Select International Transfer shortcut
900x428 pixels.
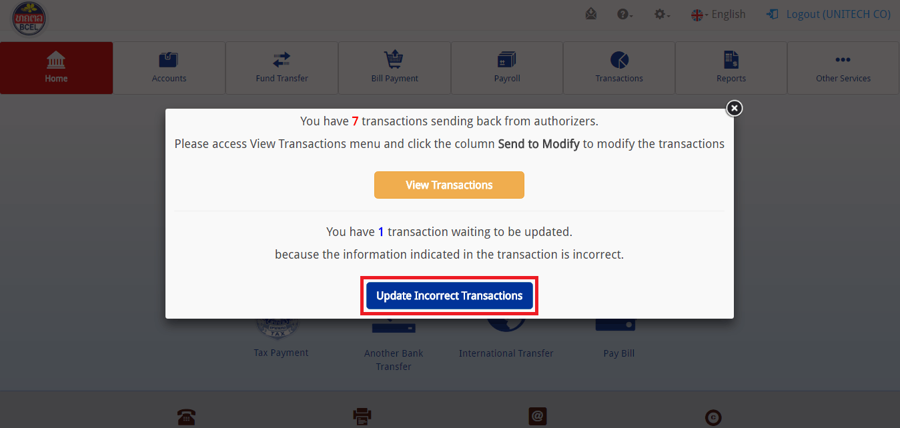coord(506,353)
